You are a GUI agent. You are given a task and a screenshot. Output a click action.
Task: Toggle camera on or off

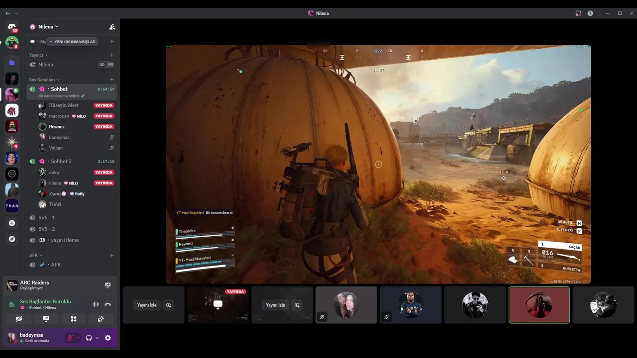(19, 319)
